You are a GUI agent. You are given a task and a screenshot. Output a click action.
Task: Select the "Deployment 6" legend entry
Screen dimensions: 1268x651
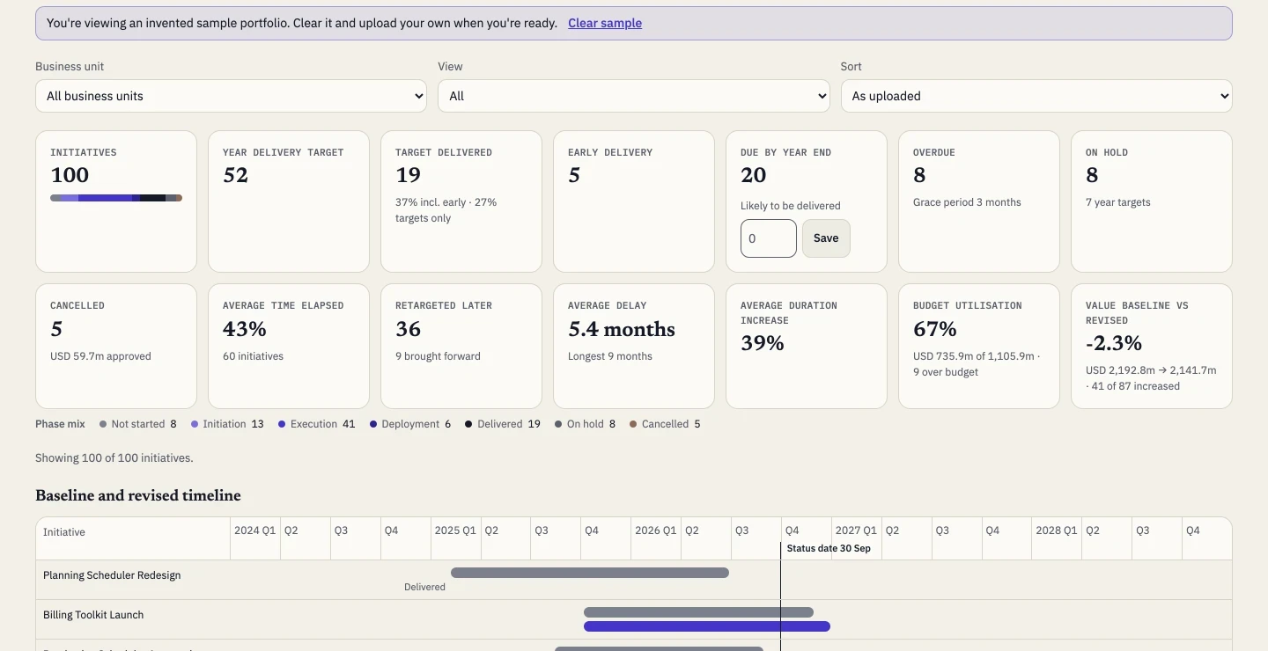click(x=410, y=424)
